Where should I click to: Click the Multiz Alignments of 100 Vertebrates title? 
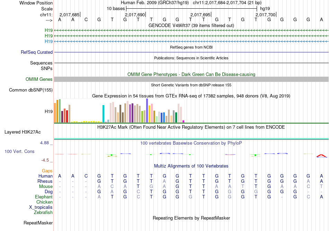point(191,166)
